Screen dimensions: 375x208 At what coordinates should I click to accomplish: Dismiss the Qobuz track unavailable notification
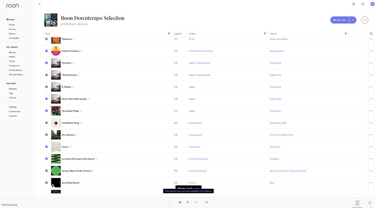(189, 191)
